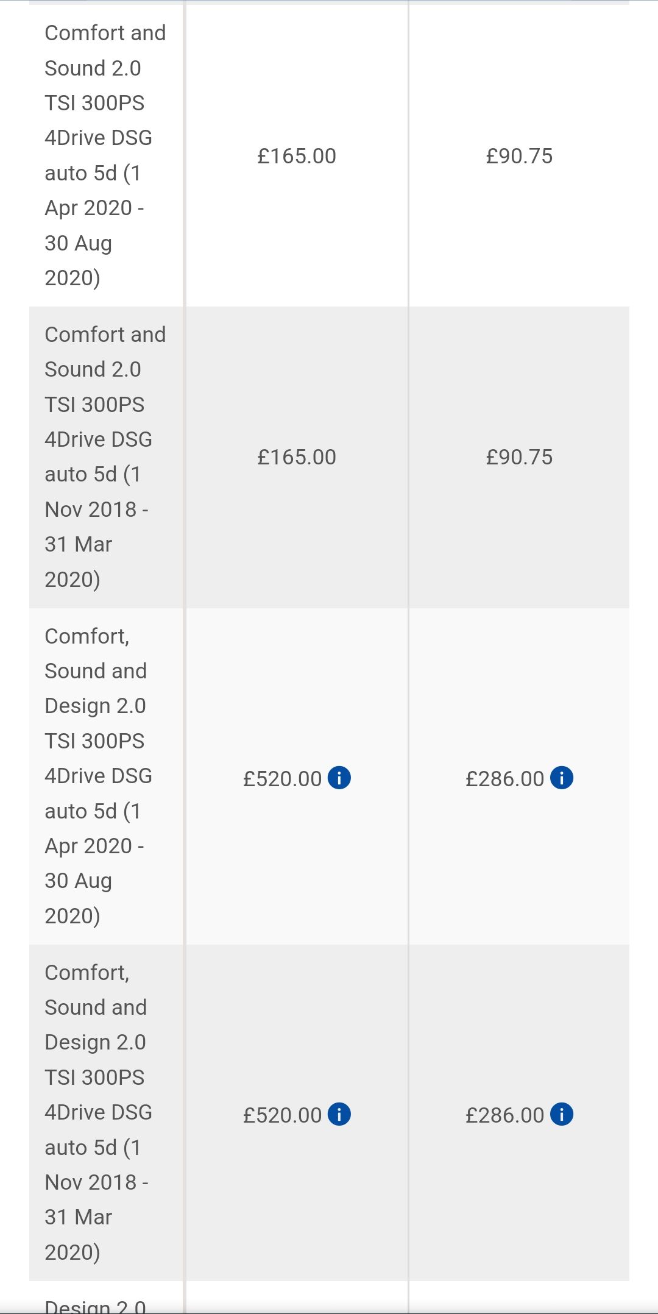Click £165.00 price in Comfort and Sound Apr 2020 row
658x1314 pixels.
coord(297,156)
